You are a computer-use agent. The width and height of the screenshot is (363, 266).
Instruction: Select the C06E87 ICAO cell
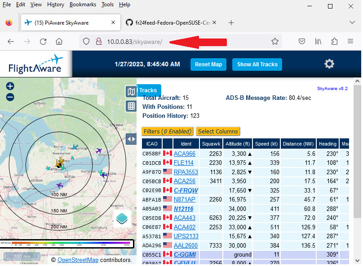coord(152,227)
